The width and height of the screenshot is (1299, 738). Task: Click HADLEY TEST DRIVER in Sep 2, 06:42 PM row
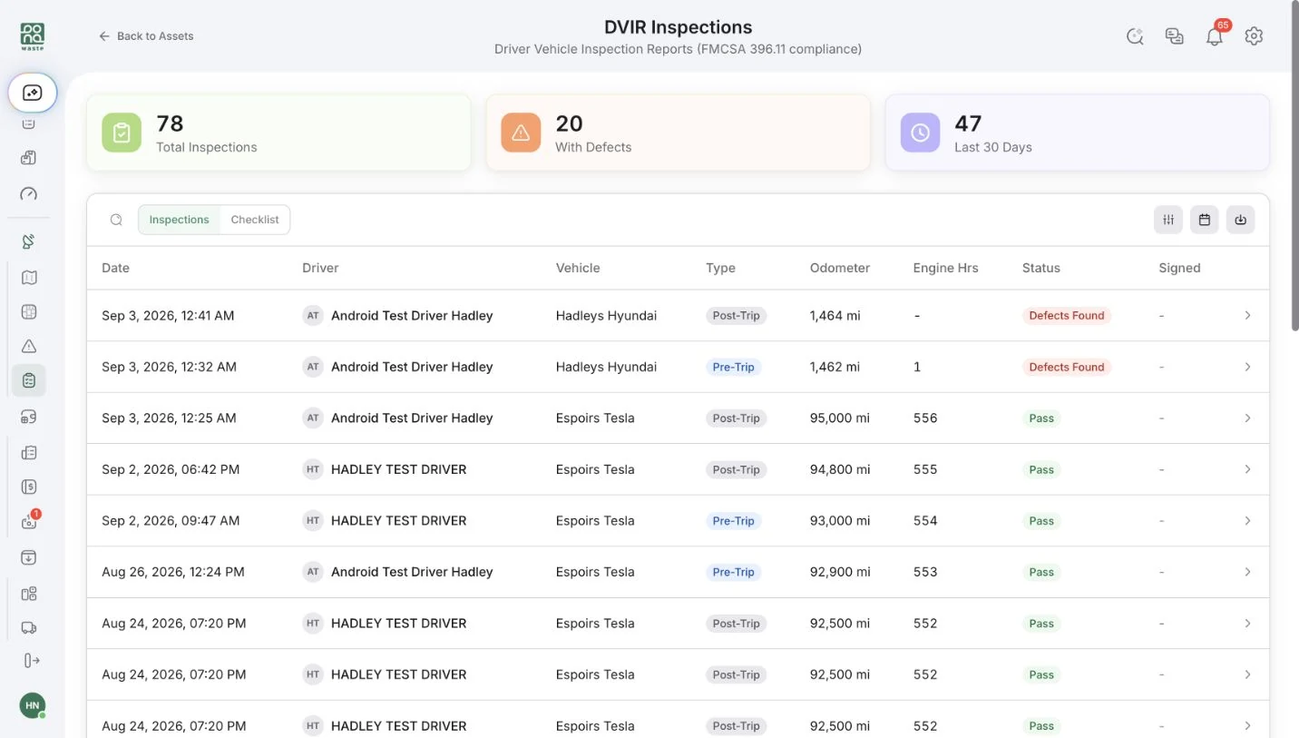pos(399,469)
